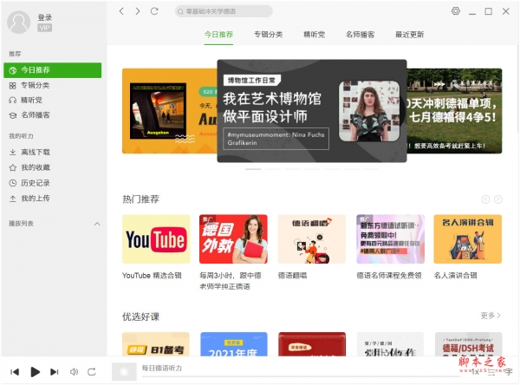Click the right 德福 banner

pyautogui.click(x=454, y=111)
